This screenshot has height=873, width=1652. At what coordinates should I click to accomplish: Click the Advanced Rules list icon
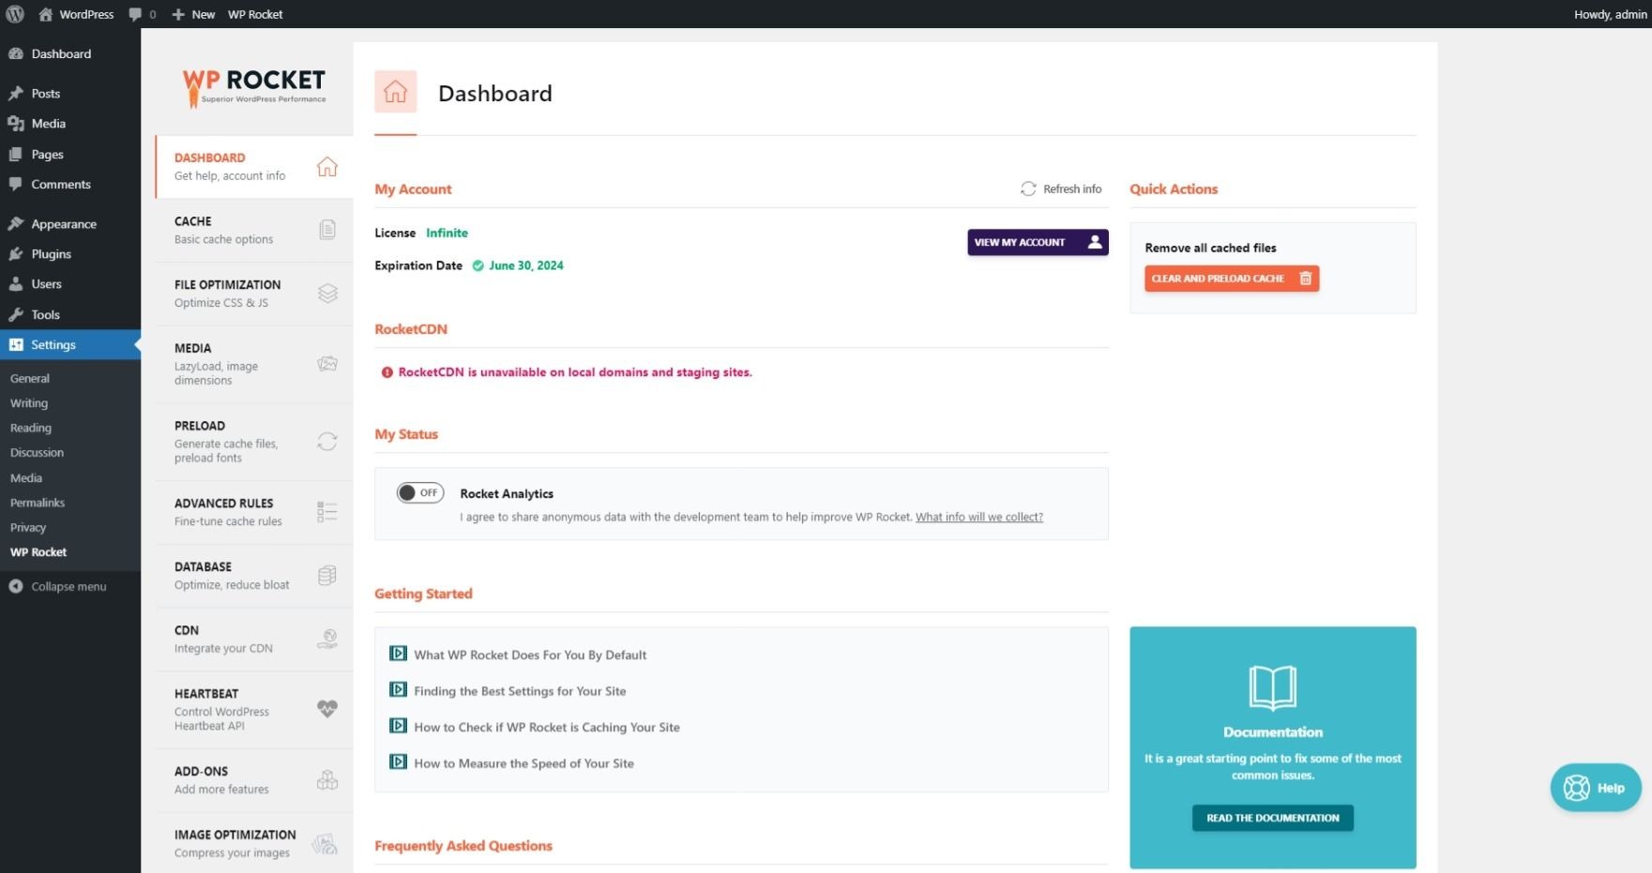click(x=326, y=512)
